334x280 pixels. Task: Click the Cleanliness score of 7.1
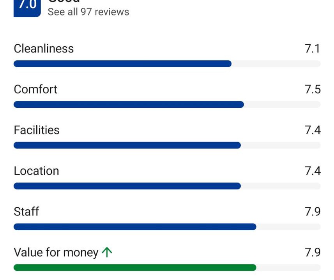tap(312, 49)
